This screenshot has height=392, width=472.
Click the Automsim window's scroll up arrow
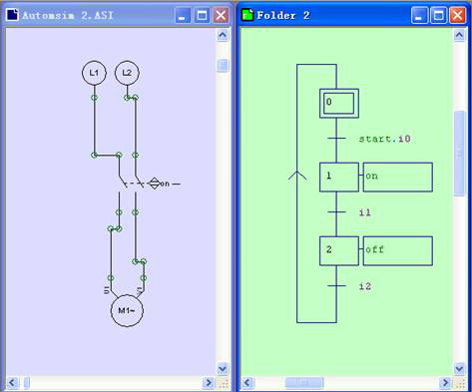[x=223, y=35]
